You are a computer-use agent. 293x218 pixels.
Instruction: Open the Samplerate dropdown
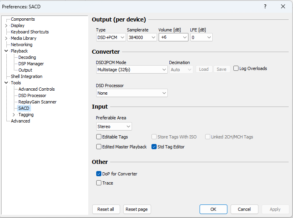coord(142,37)
